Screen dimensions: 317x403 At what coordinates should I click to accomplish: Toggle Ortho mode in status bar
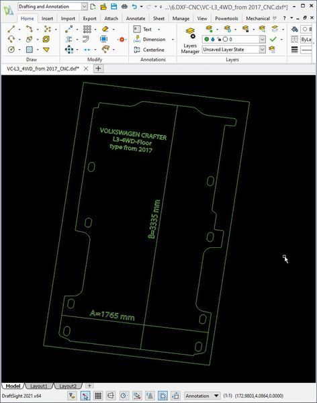pyautogui.click(x=111, y=396)
